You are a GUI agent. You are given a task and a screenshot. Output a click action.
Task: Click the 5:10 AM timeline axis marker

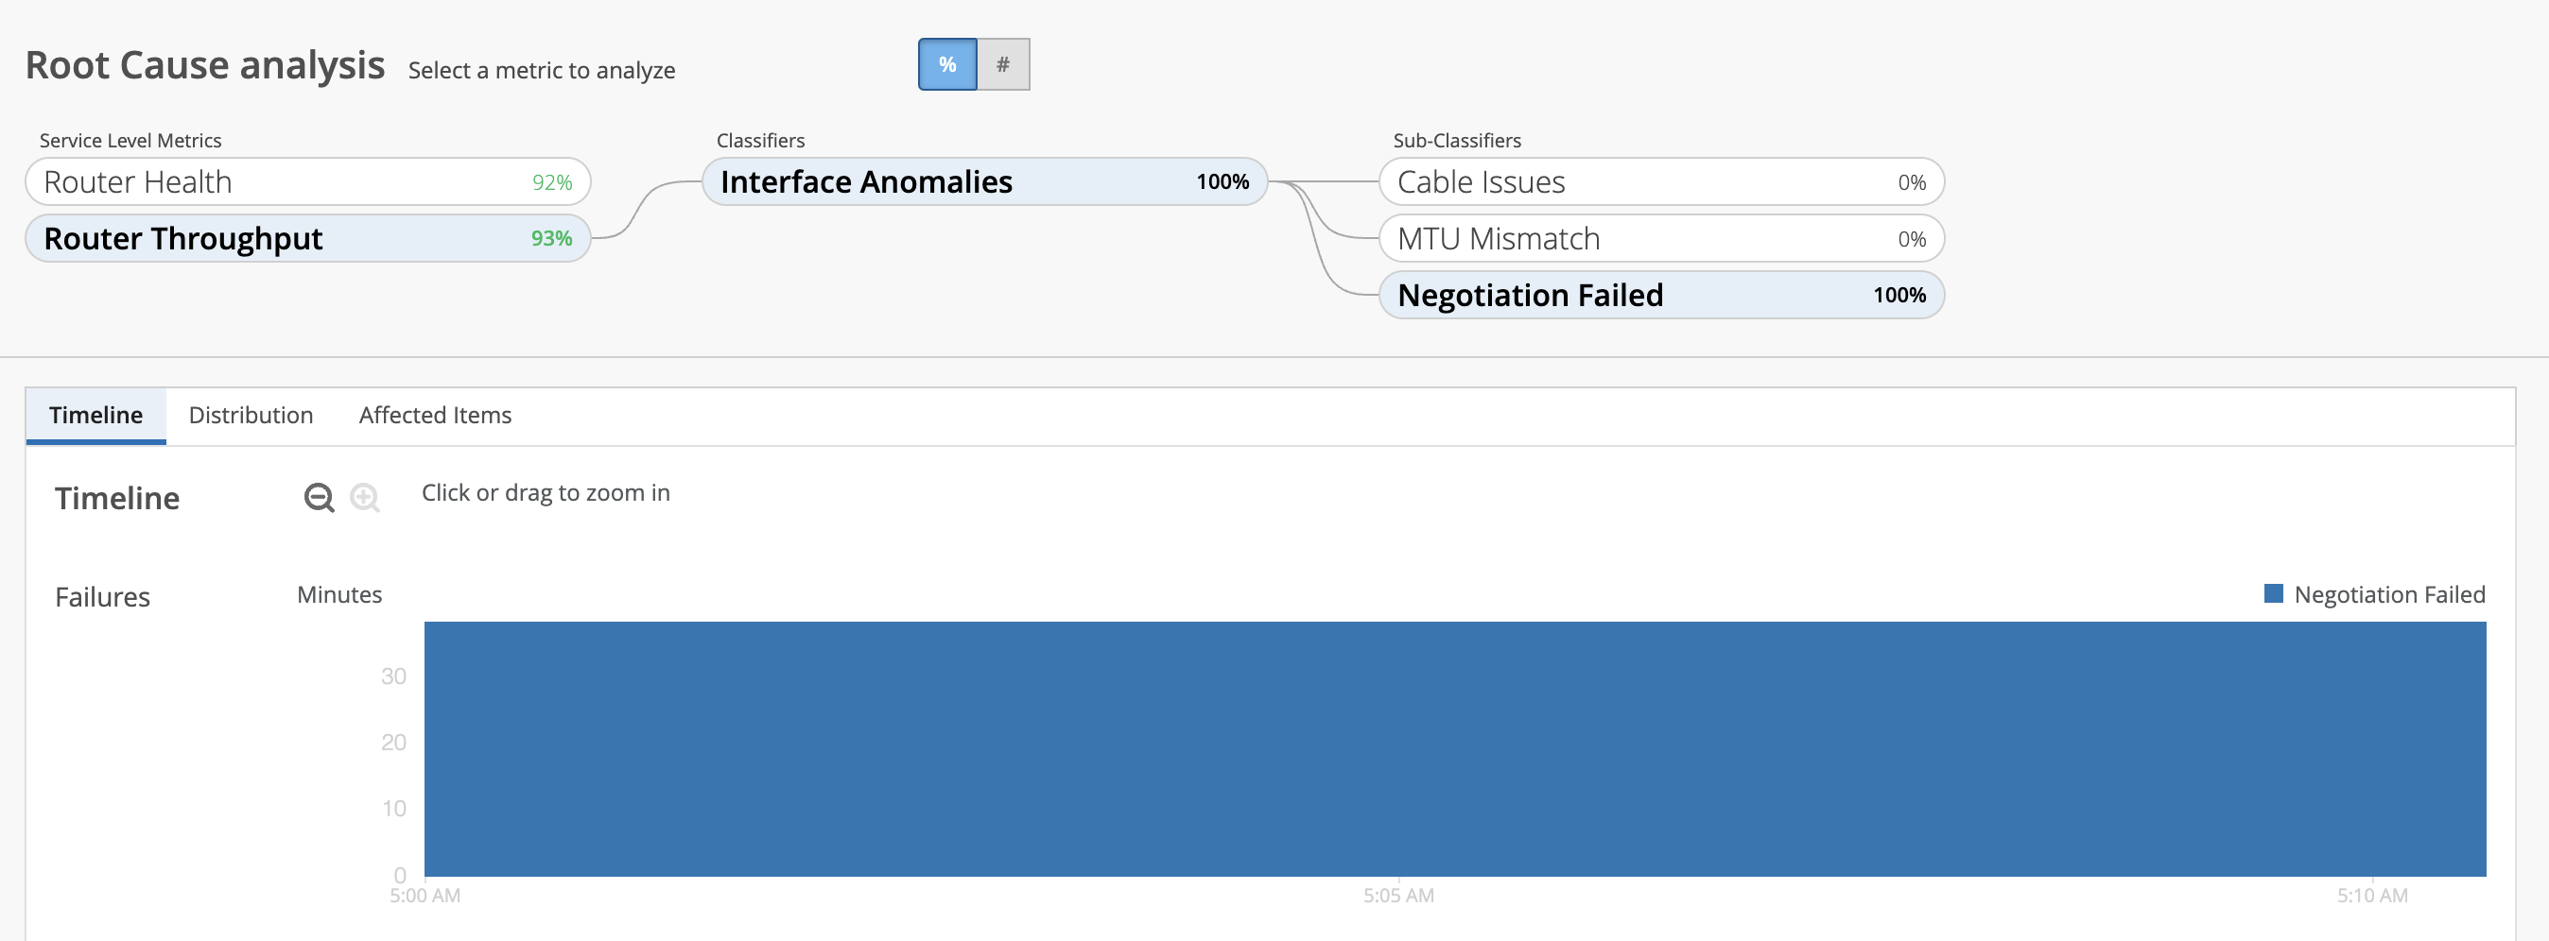2372,896
